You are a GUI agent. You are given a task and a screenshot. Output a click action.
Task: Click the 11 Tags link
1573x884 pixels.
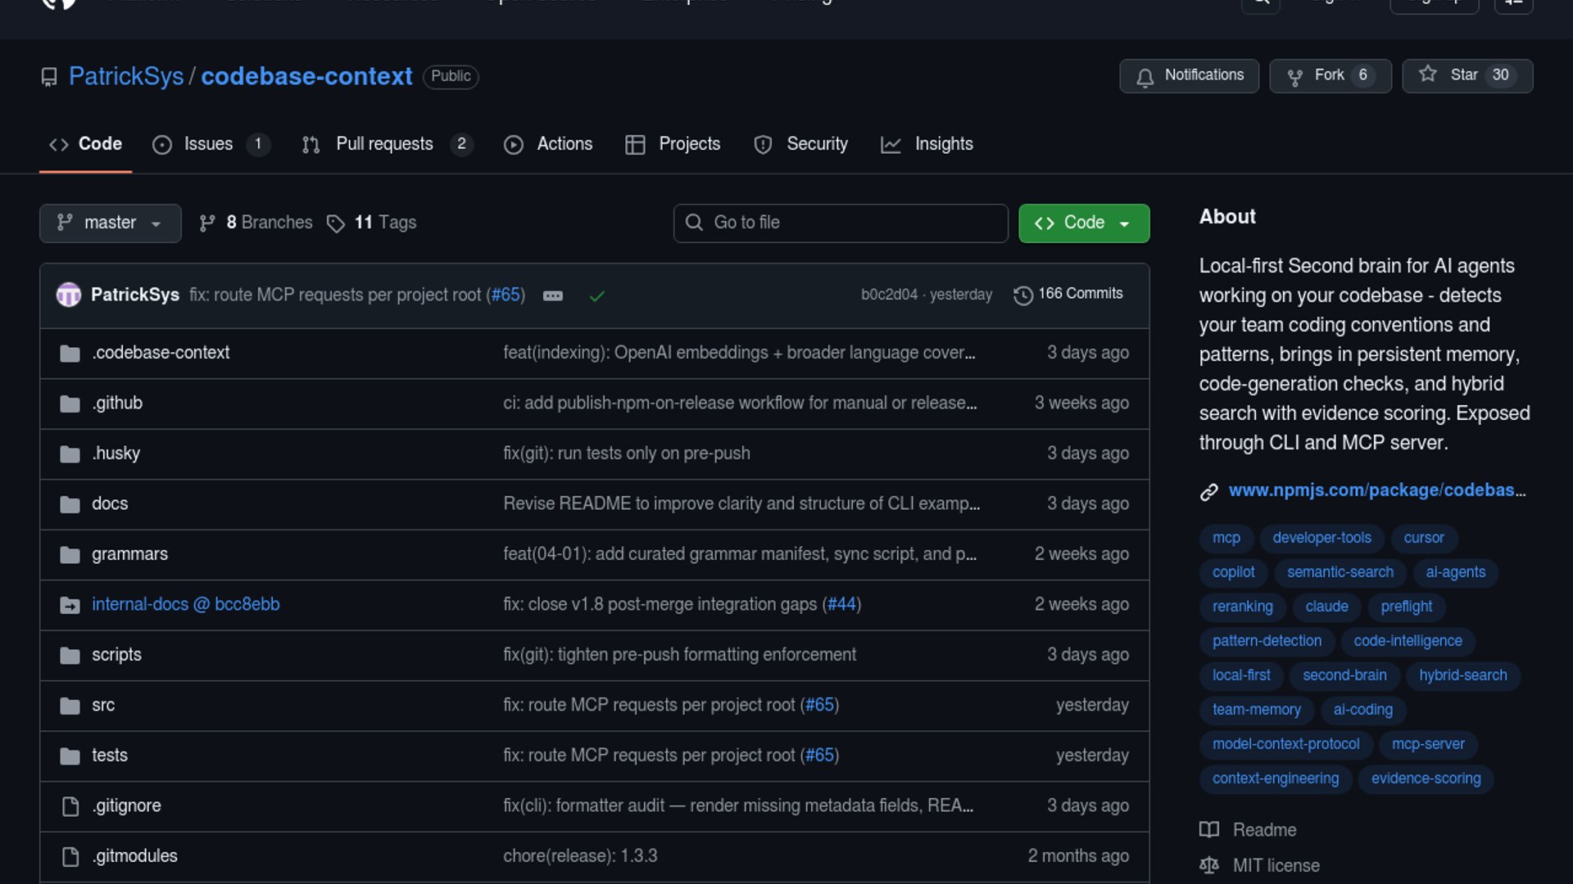pos(385,223)
